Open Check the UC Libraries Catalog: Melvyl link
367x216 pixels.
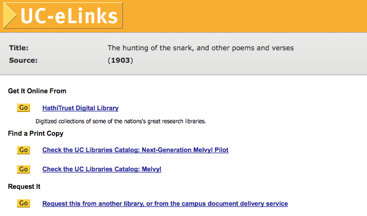click(102, 169)
